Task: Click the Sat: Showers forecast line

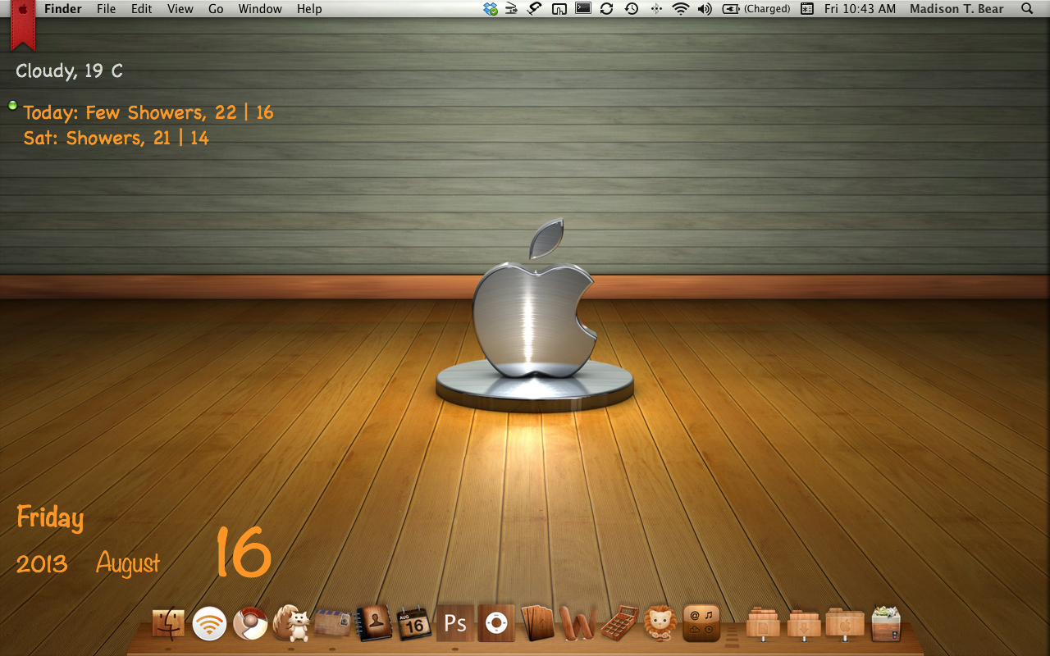Action: click(x=116, y=138)
